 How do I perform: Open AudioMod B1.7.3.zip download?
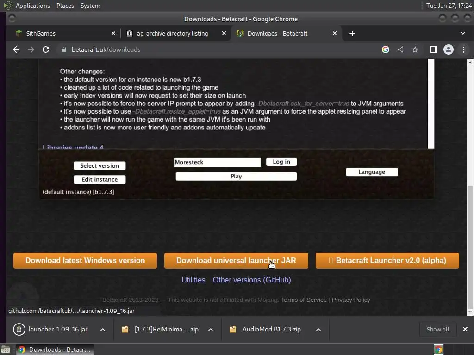[x=266, y=329]
